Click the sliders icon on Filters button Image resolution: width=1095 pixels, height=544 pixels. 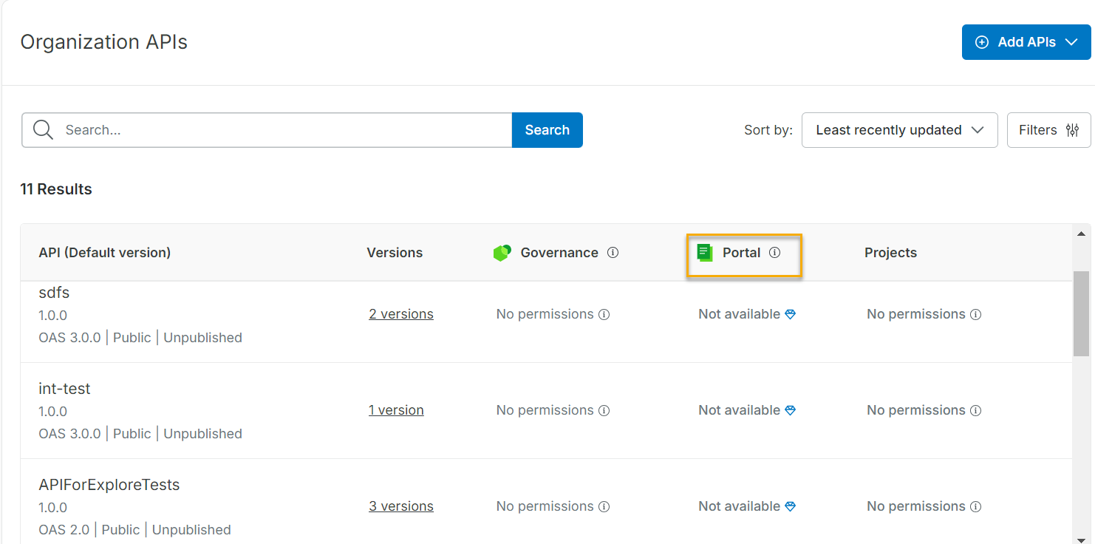pos(1073,130)
